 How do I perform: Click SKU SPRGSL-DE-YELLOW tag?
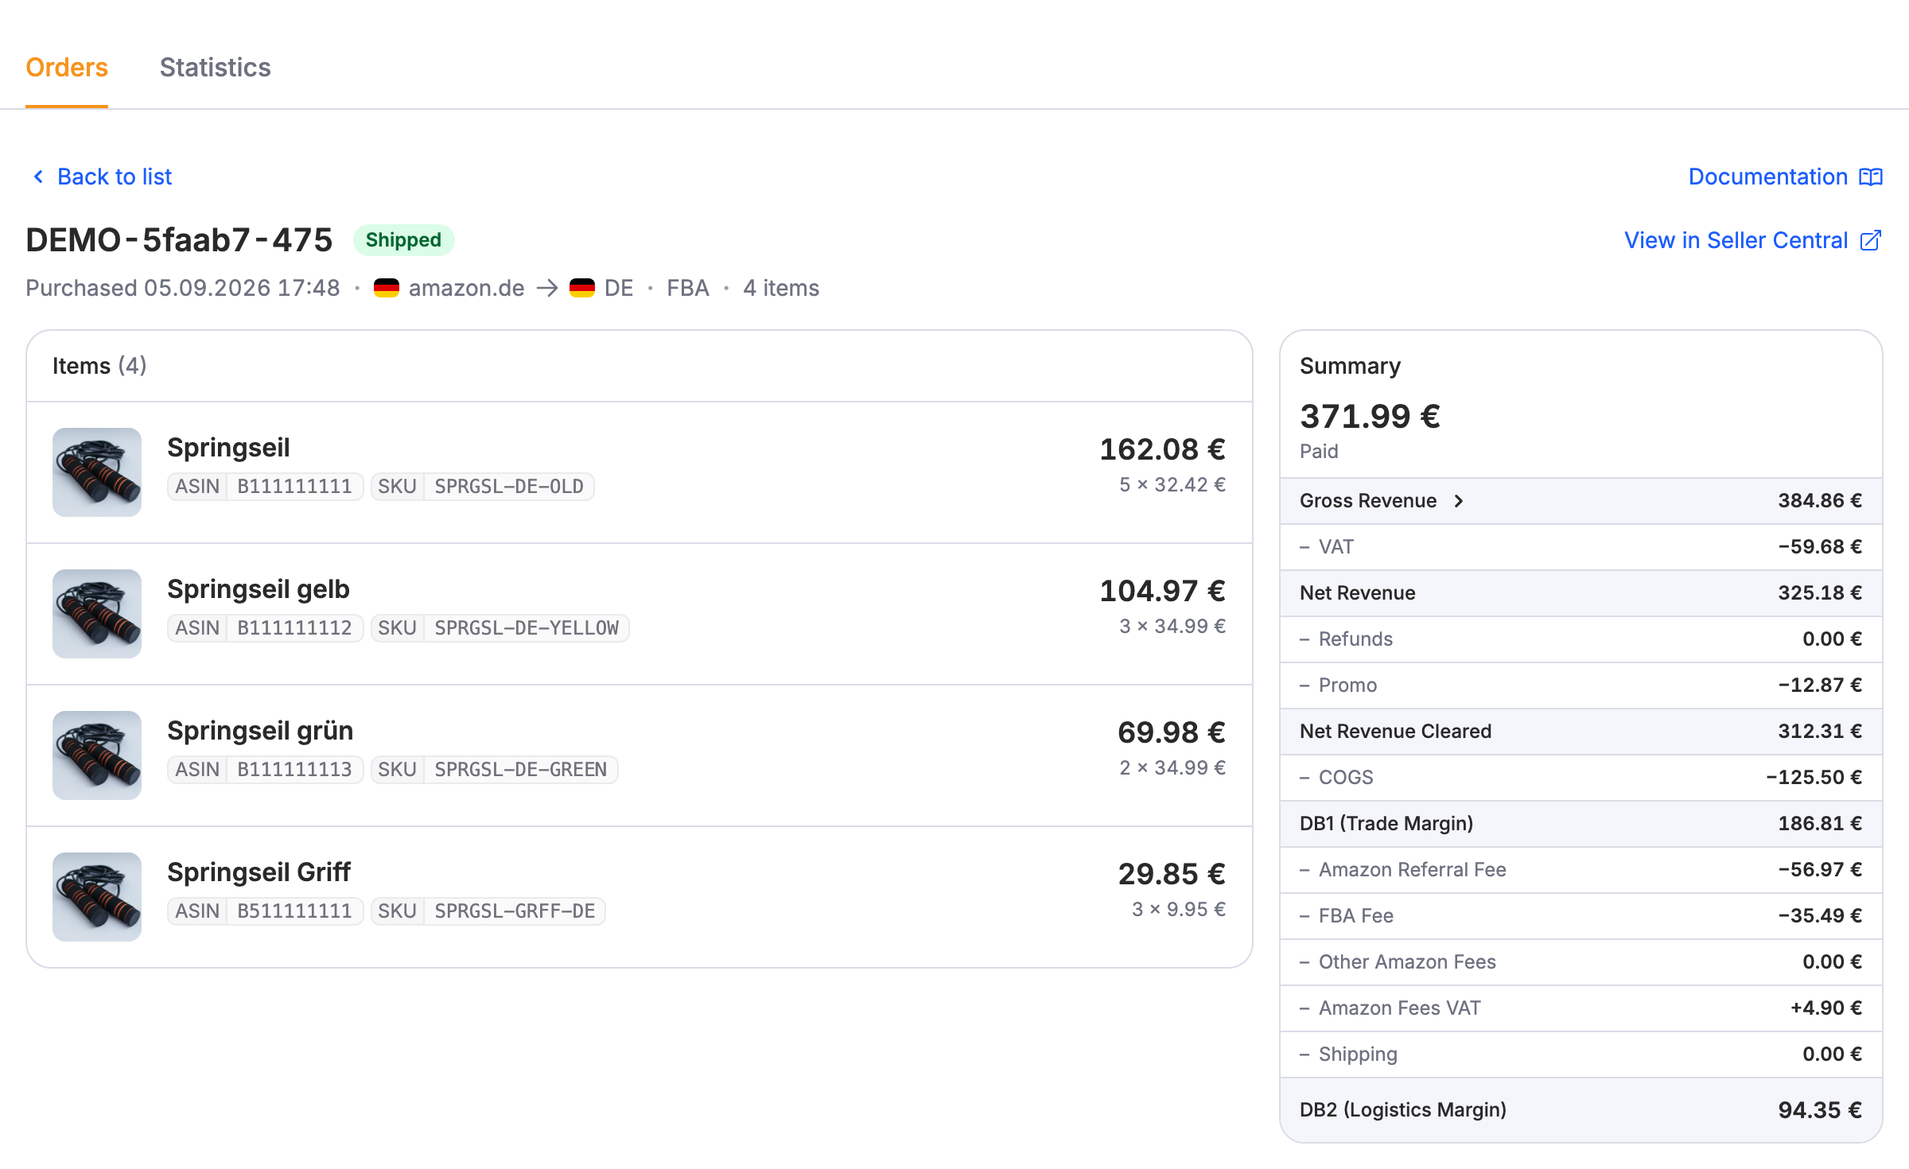[x=500, y=628]
